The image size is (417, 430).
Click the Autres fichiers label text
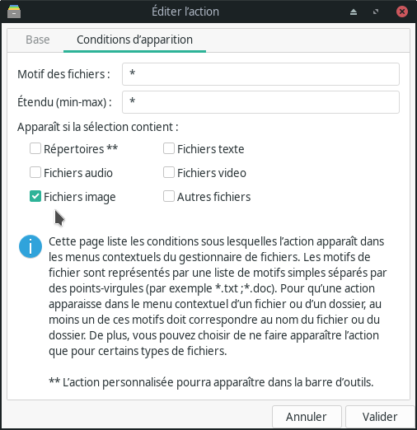214,197
